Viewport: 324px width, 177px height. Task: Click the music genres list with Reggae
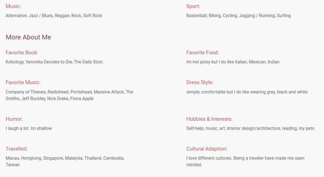pyautogui.click(x=54, y=15)
